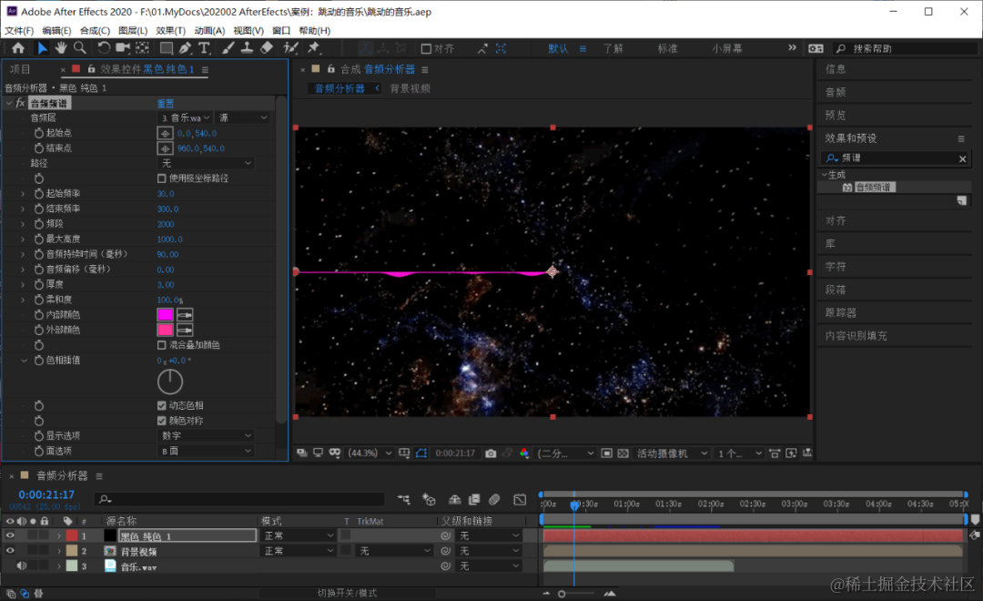983x601 pixels.
Task: Open blend mode dropdown for 背景视频 layer
Action: pos(299,550)
